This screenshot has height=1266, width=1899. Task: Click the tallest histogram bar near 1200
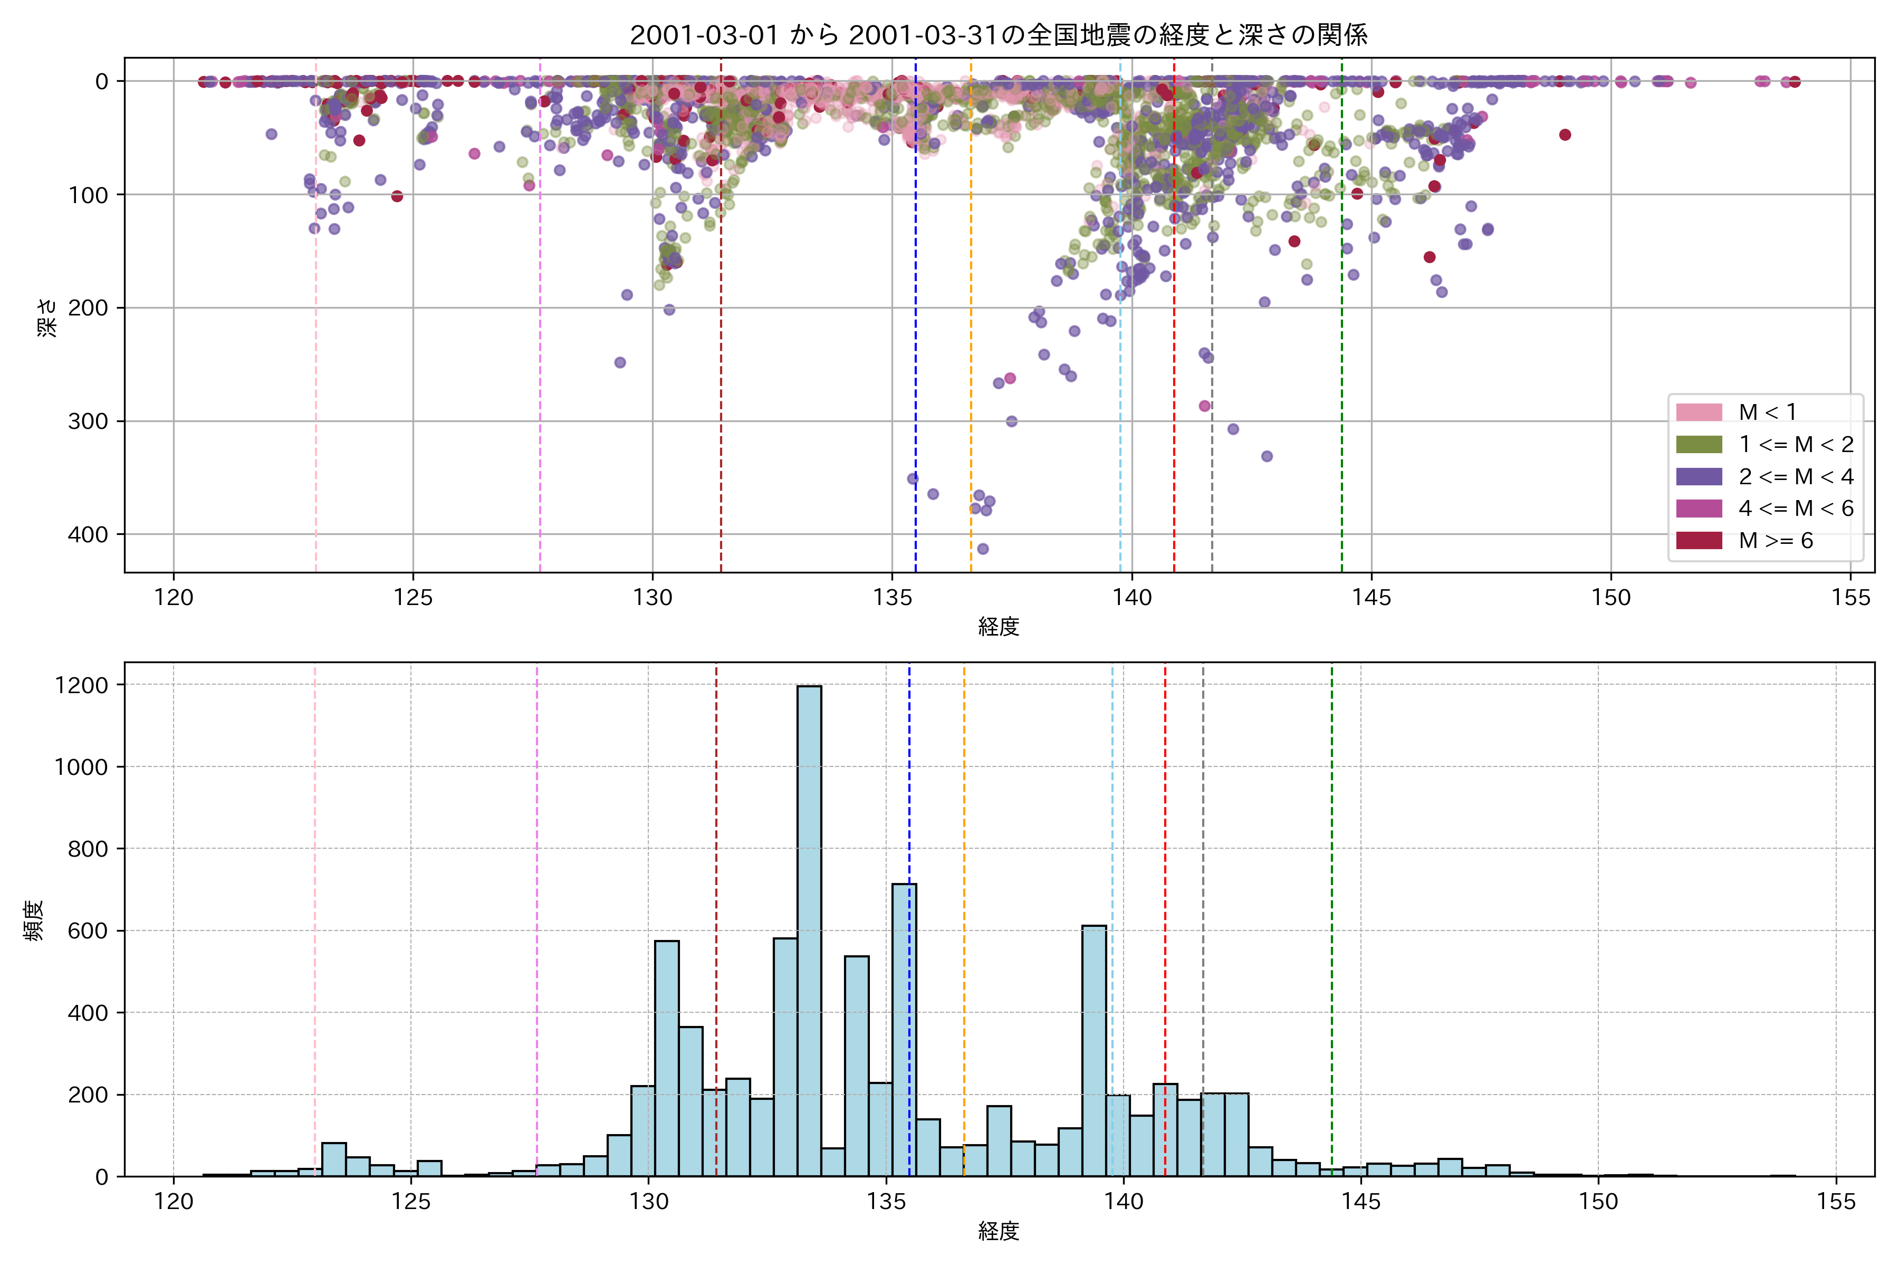click(809, 928)
